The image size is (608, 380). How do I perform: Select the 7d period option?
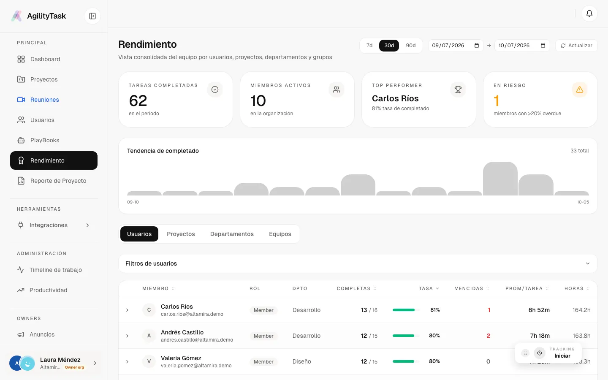pos(369,46)
